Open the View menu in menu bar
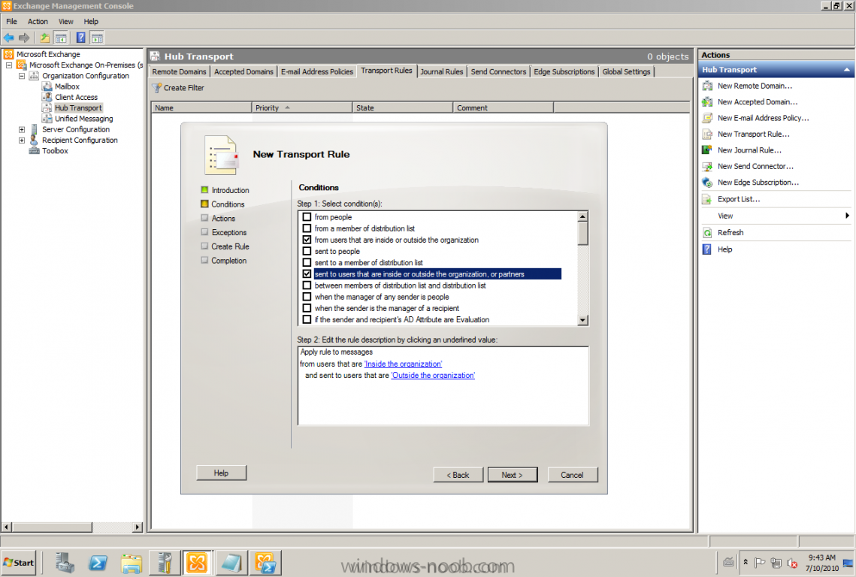 (x=65, y=21)
